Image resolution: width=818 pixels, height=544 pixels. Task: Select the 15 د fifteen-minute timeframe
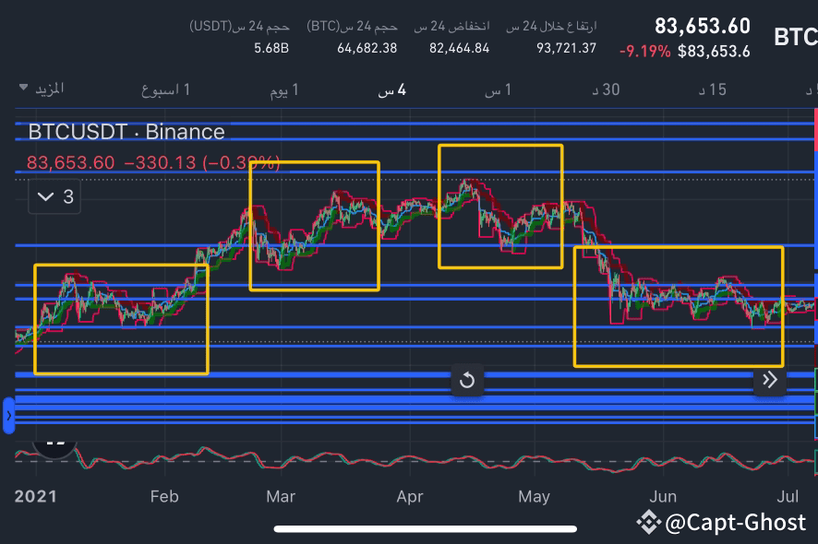point(713,89)
